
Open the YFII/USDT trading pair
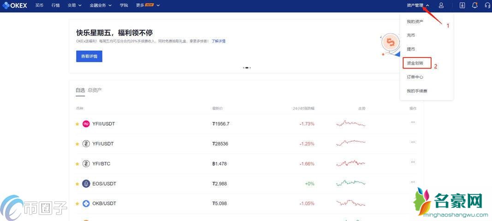[x=104, y=124]
